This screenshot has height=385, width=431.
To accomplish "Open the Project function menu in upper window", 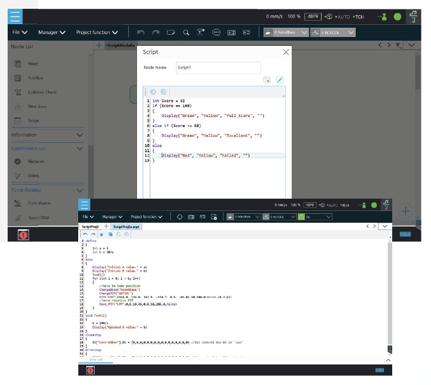I will point(96,32).
